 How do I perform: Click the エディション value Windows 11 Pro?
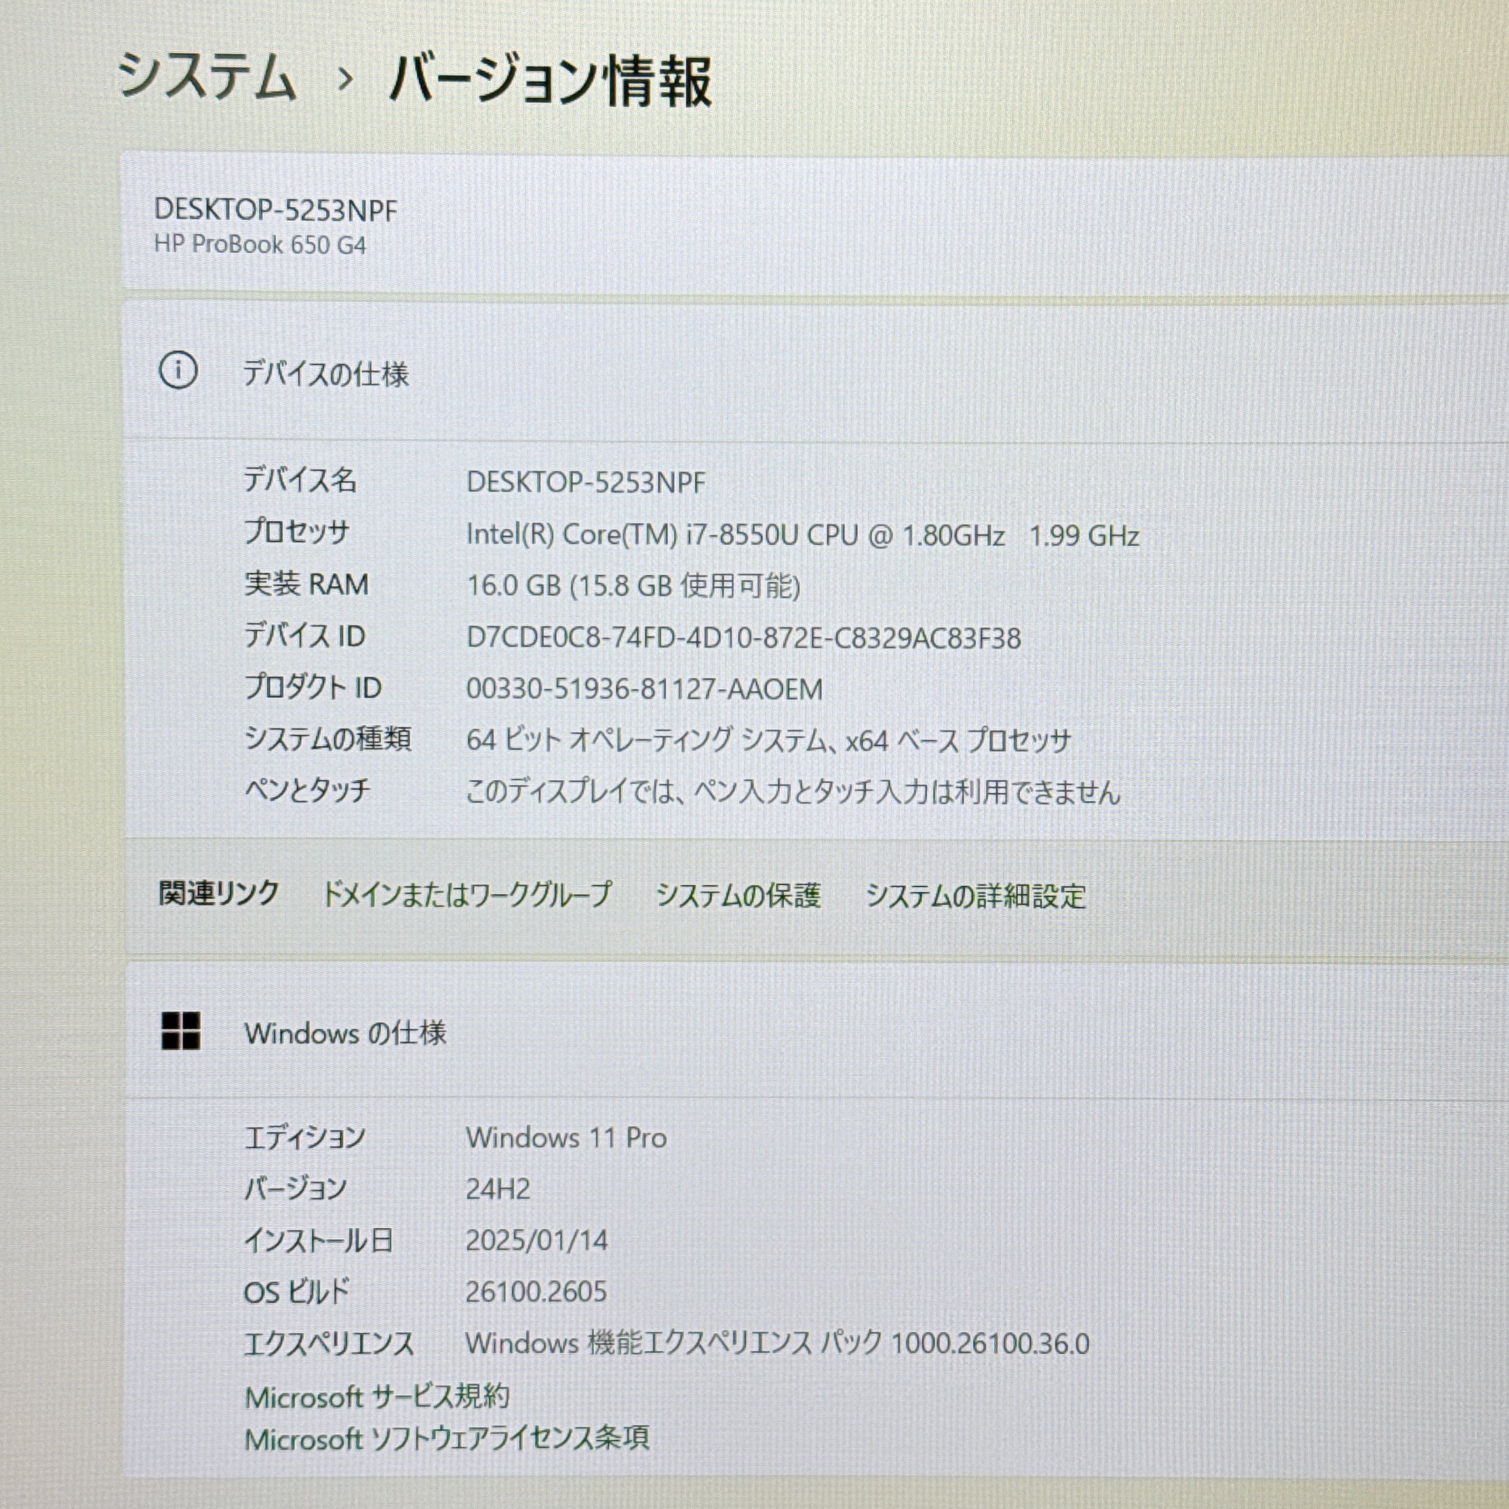pyautogui.click(x=567, y=1138)
